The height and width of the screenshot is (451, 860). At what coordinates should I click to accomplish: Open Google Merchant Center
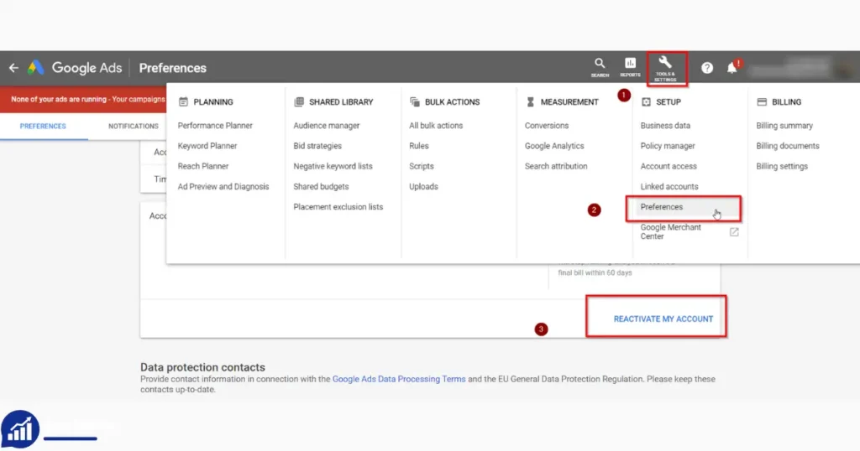click(x=671, y=231)
